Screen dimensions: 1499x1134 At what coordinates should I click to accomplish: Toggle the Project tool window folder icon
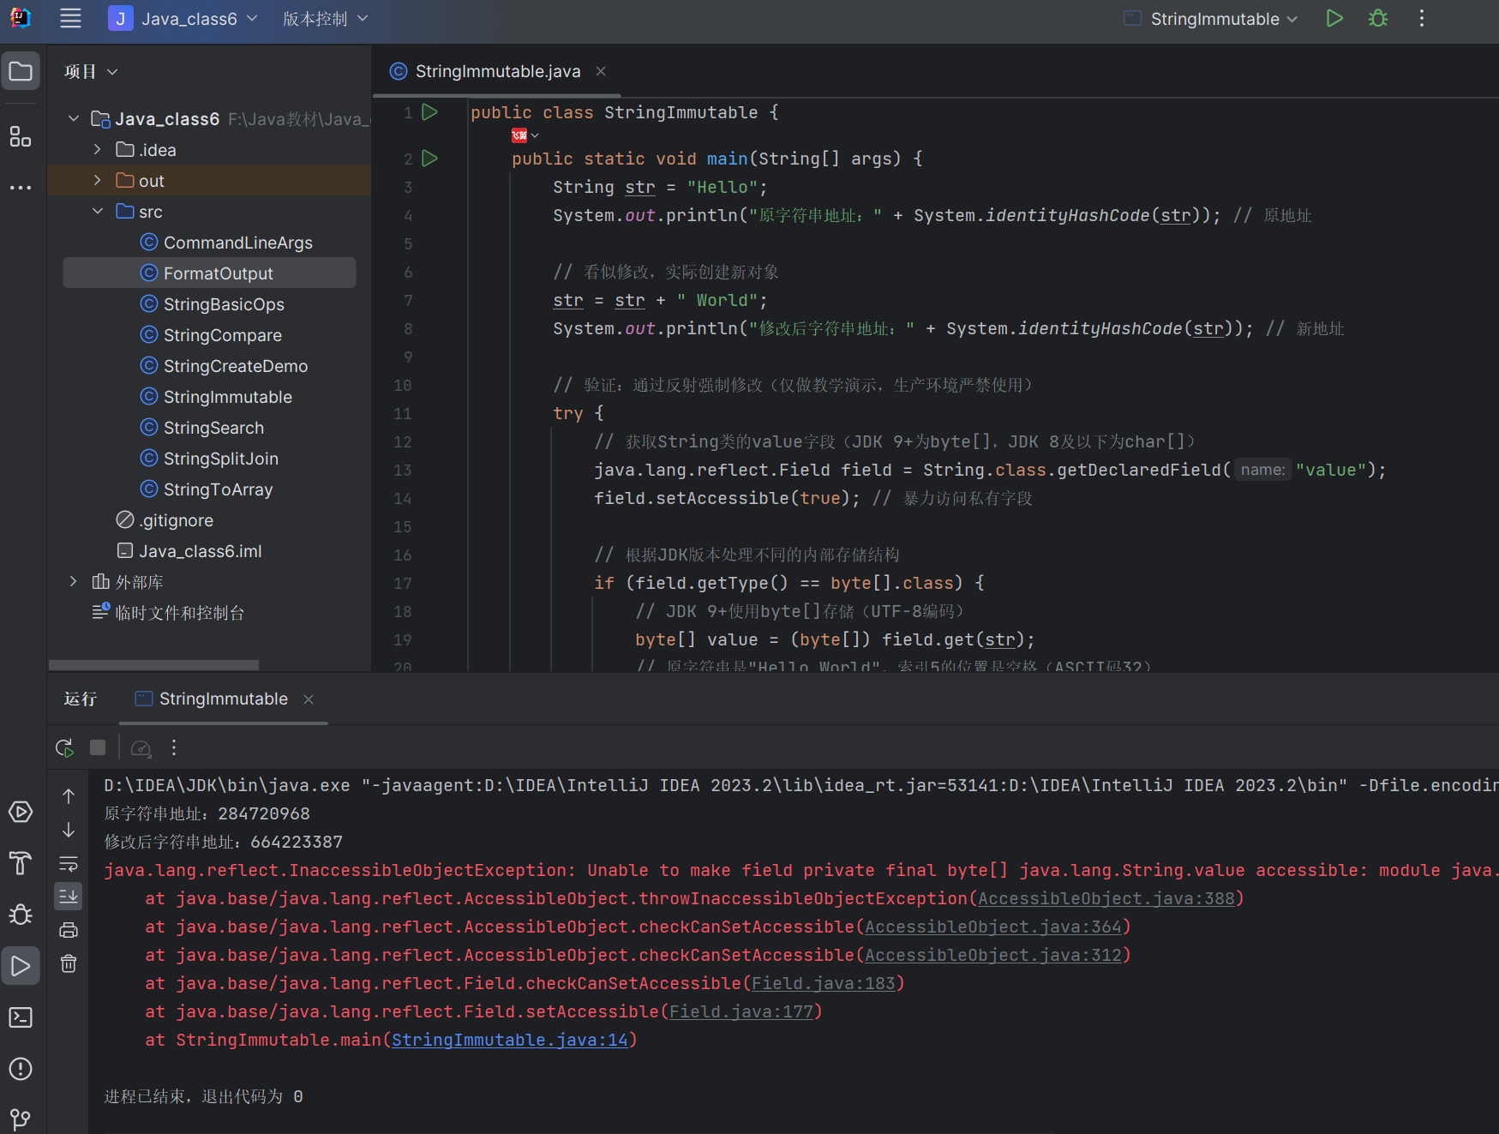pos(21,72)
